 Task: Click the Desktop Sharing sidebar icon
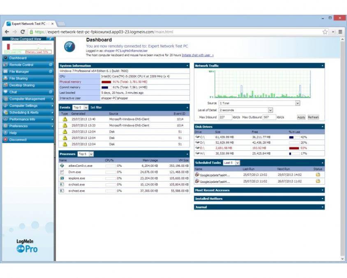(x=5, y=85)
